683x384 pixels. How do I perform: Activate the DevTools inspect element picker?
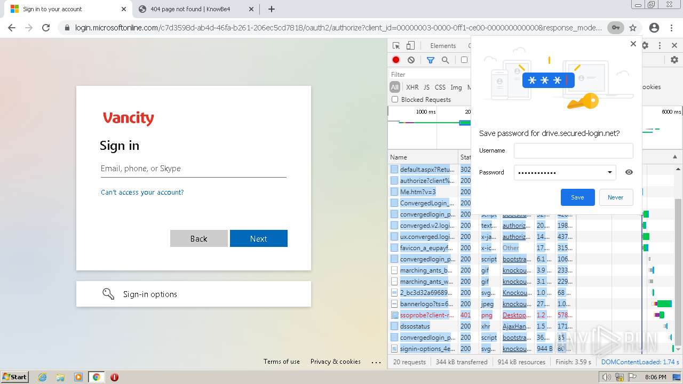[x=396, y=46]
